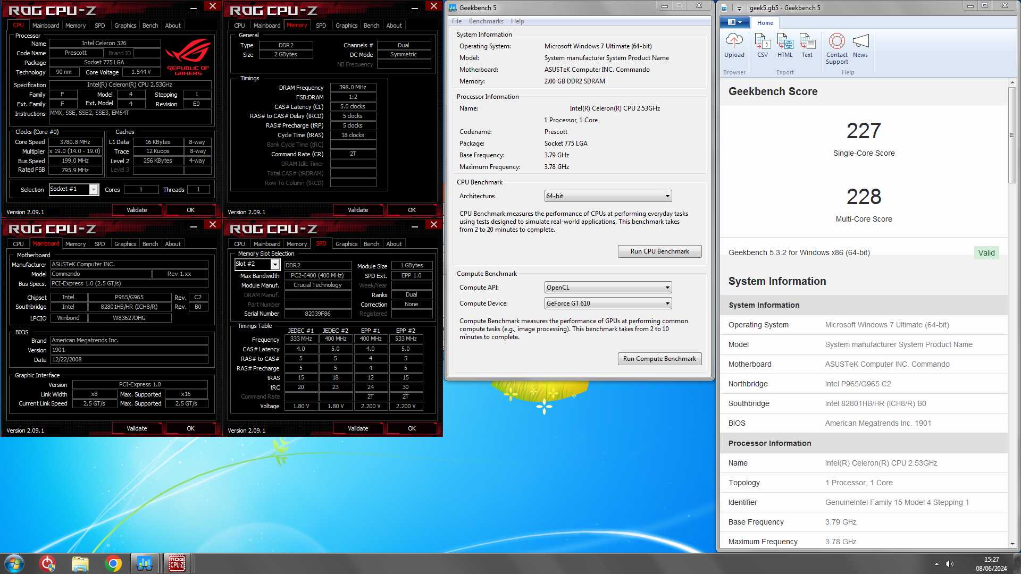This screenshot has height=574, width=1021.
Task: Open Google Chrome from the taskbar
Action: tap(113, 563)
